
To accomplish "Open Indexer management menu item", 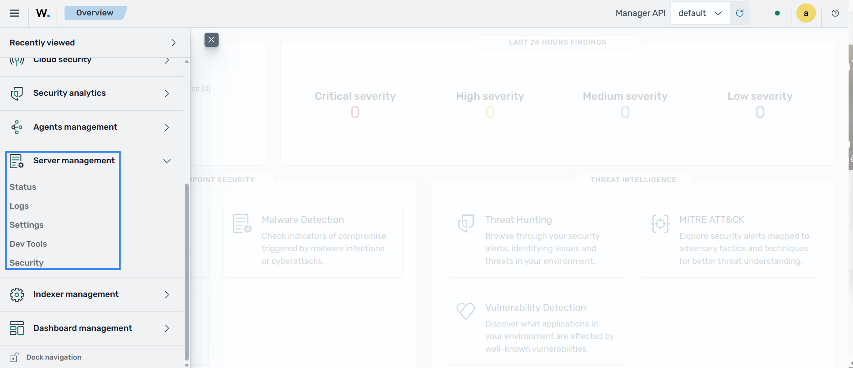I will tap(76, 294).
